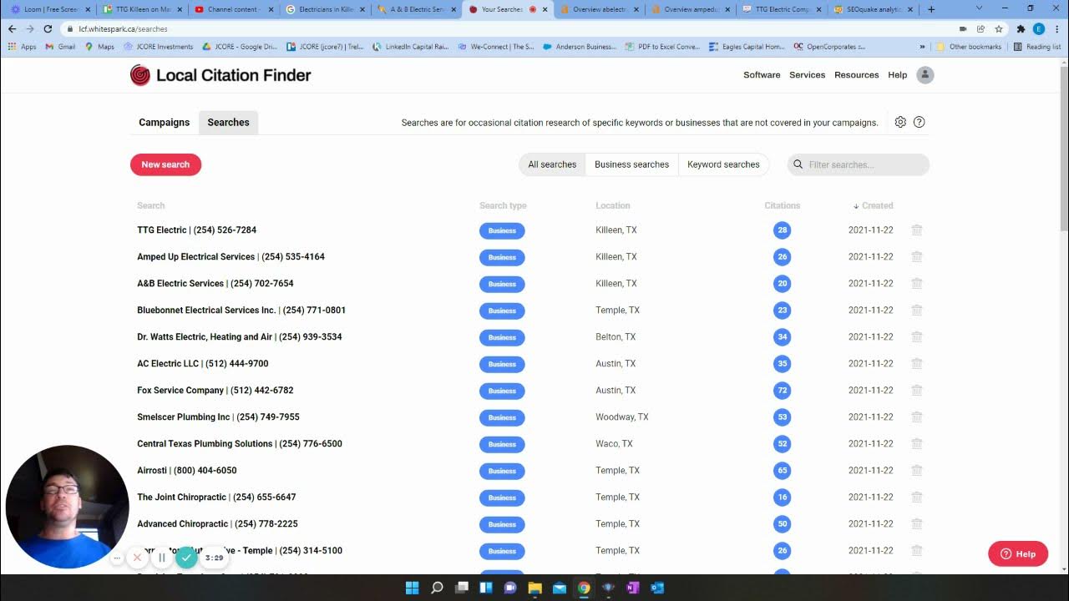Sort by Search column header
The width and height of the screenshot is (1069, 601).
click(151, 205)
